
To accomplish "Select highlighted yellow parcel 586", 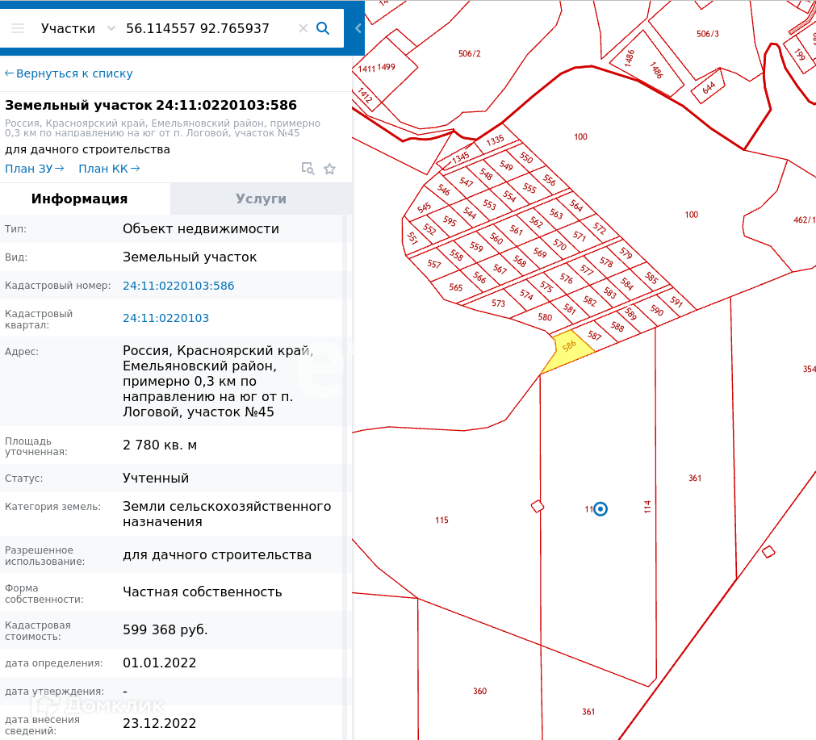I will tap(569, 349).
